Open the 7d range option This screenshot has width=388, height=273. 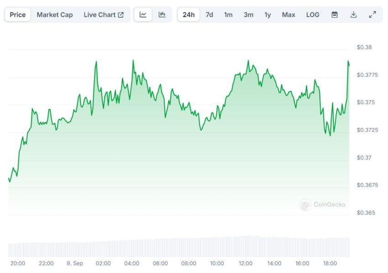209,14
